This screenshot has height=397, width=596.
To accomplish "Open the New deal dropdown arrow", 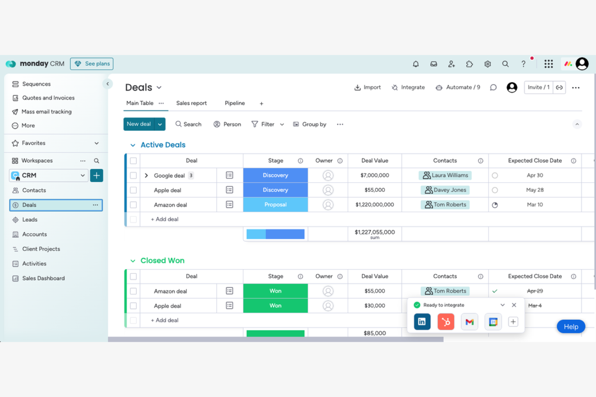I will [x=159, y=124].
